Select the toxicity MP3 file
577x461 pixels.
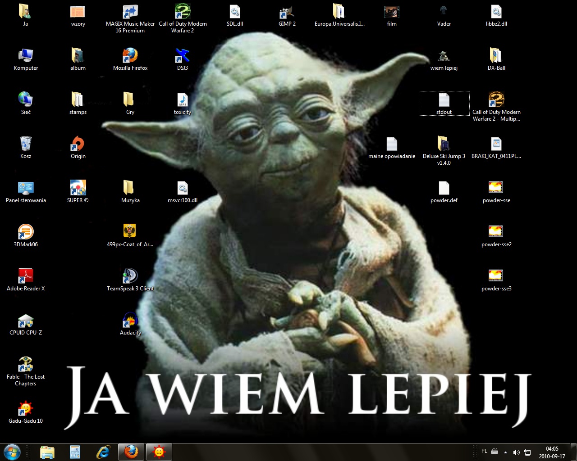(183, 103)
